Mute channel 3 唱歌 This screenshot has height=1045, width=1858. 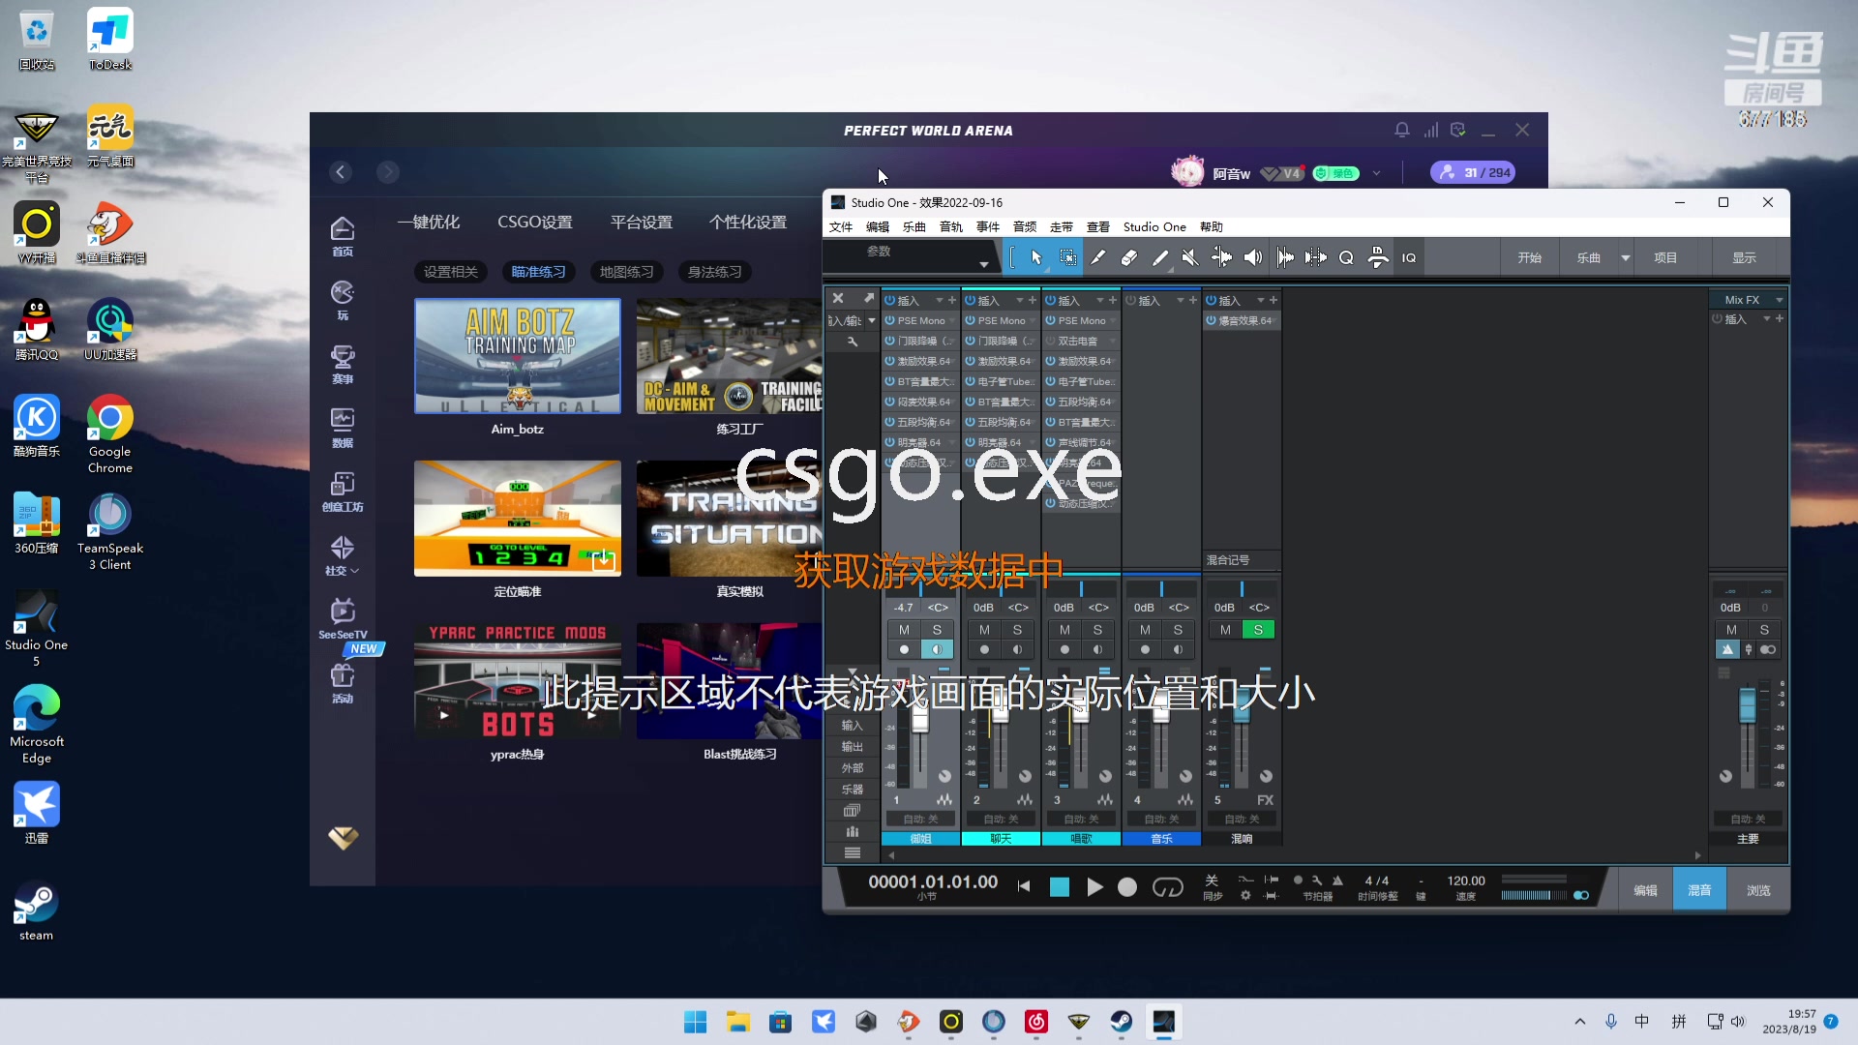(x=1064, y=630)
